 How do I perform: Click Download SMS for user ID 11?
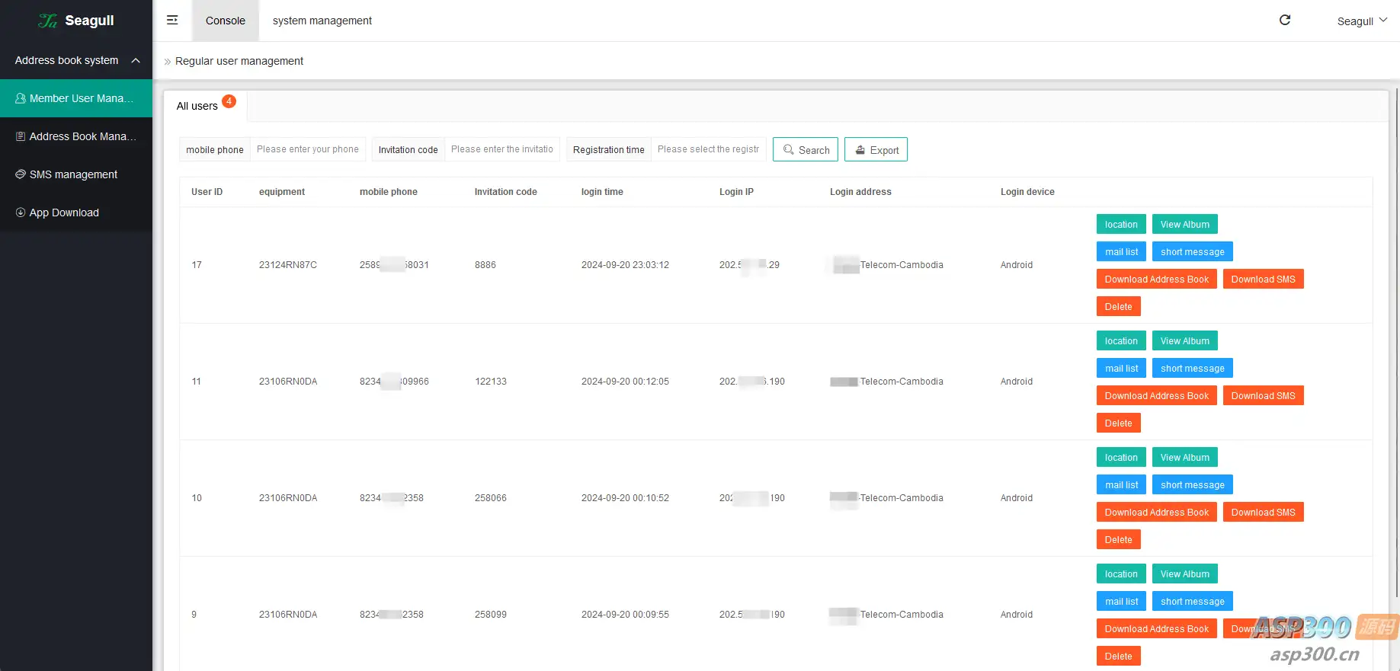tap(1264, 396)
